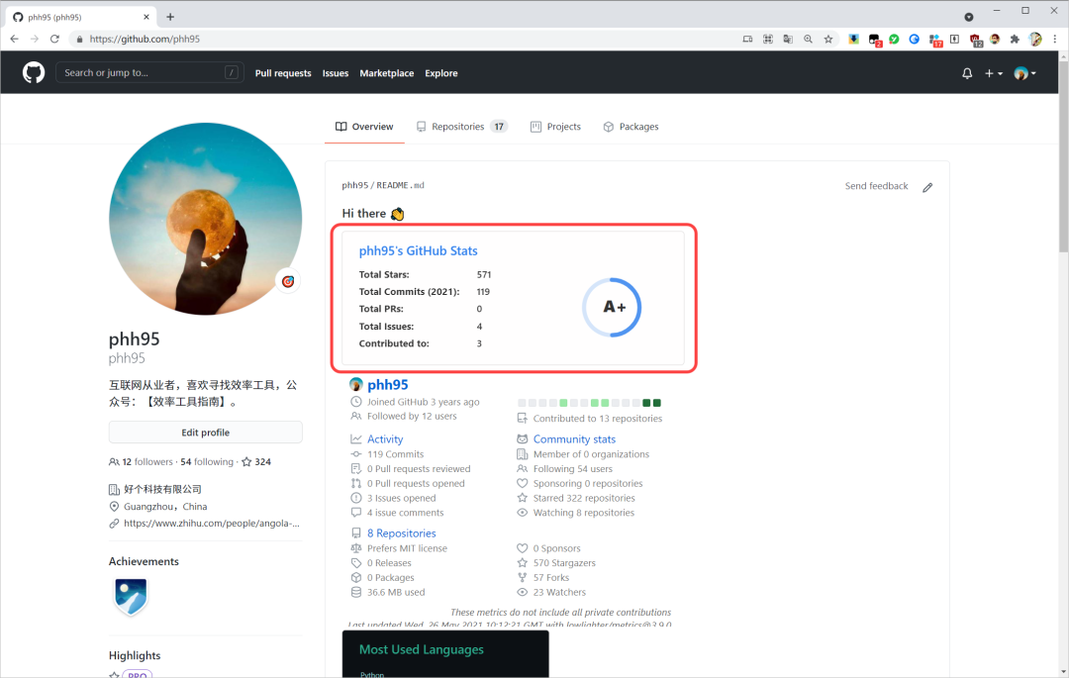Image resolution: width=1069 pixels, height=678 pixels.
Task: Go back with the browser arrow
Action: (x=14, y=39)
